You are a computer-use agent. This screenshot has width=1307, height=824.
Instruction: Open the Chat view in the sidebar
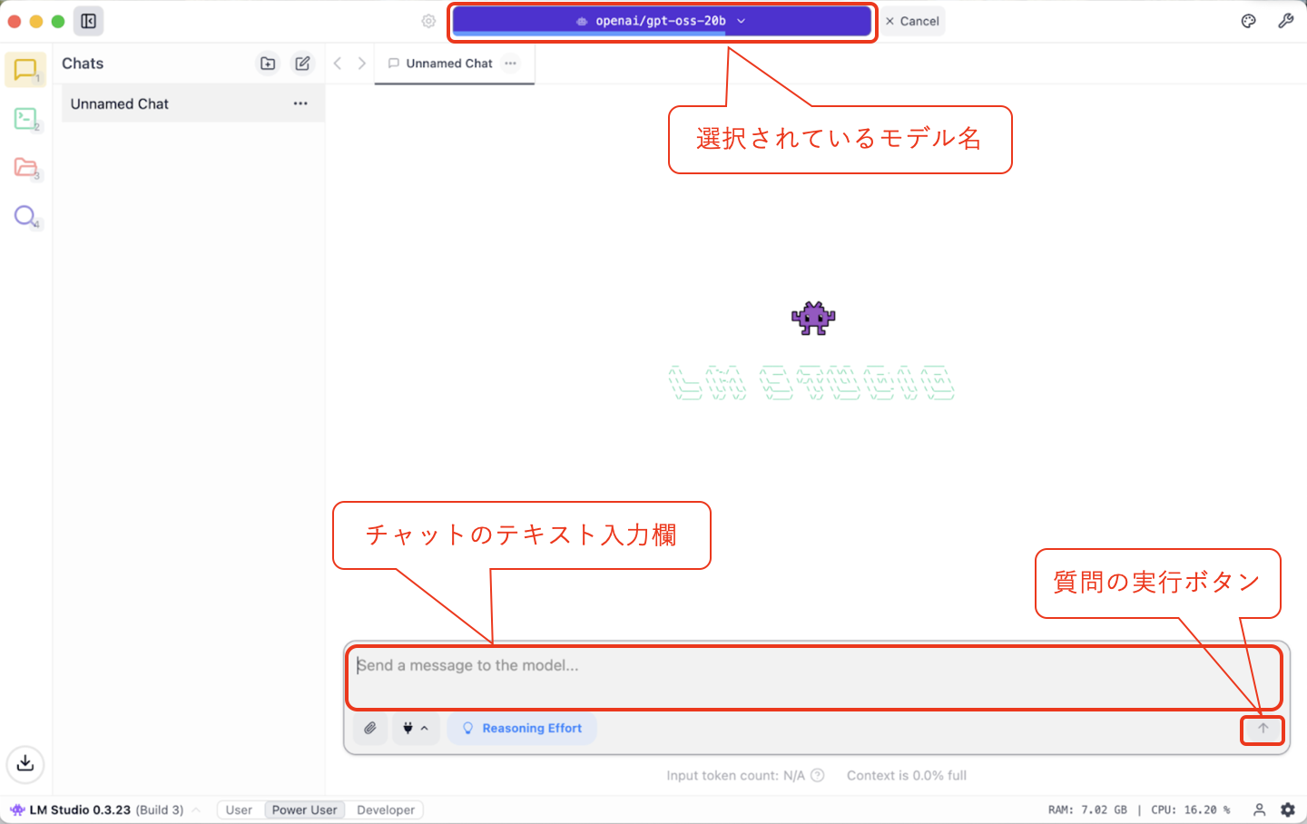pos(25,70)
